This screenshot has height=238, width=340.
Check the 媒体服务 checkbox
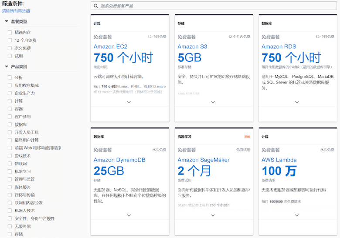[10, 187]
